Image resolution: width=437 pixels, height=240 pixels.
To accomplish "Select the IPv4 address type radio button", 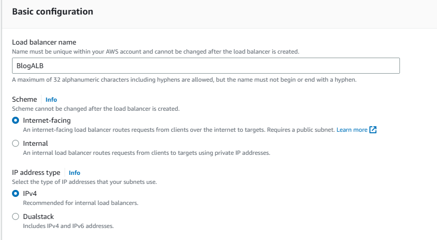I will click(16, 193).
